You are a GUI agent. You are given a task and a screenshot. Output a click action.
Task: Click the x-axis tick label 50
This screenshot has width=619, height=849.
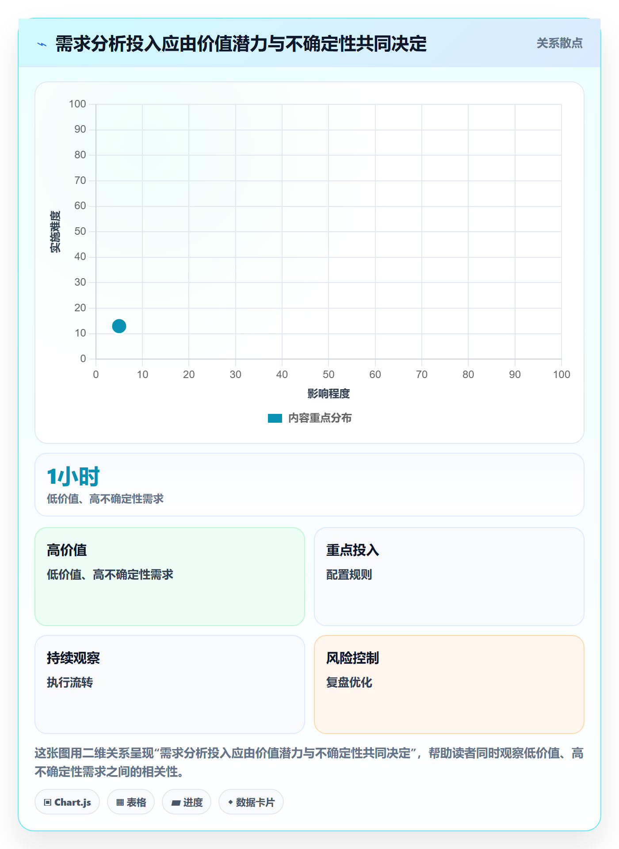point(329,375)
